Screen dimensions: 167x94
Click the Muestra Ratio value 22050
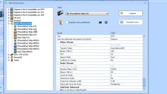[114, 69]
